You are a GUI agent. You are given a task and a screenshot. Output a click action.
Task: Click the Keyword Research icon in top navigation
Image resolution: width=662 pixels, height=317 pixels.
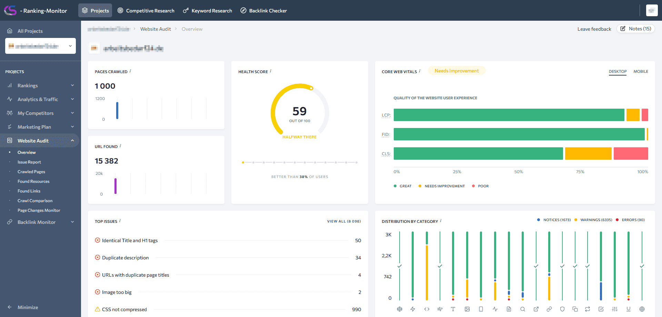point(185,11)
